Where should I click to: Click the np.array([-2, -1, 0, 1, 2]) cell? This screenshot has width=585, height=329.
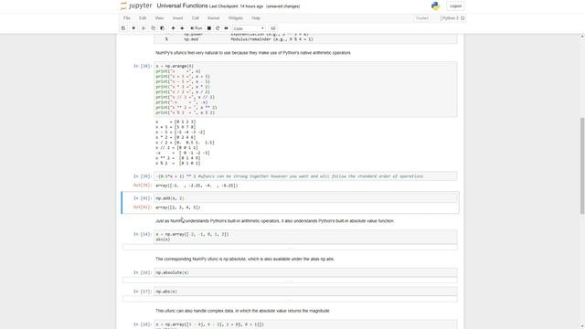click(x=305, y=237)
